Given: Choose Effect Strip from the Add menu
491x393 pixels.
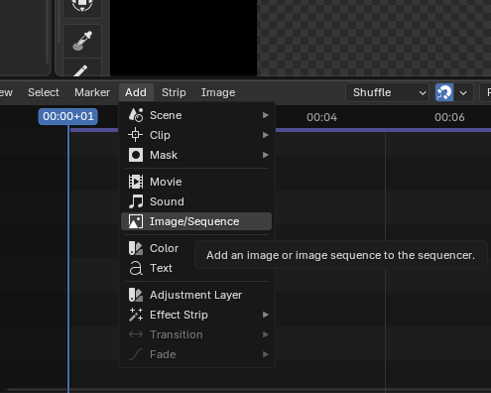Looking at the screenshot, I should pos(196,315).
